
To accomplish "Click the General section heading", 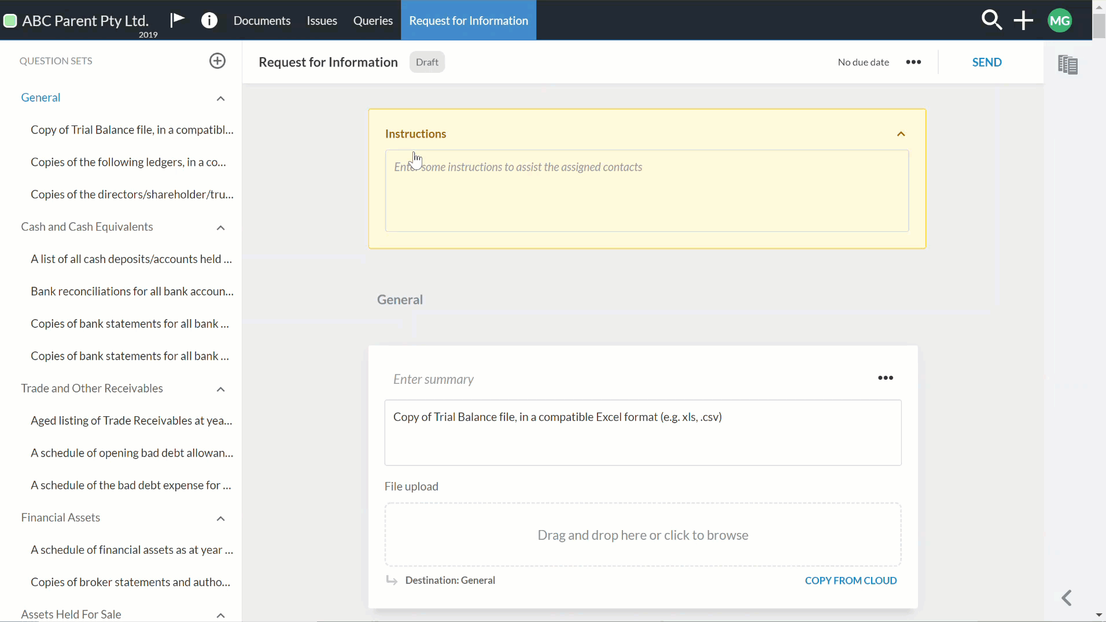I will coord(400,299).
